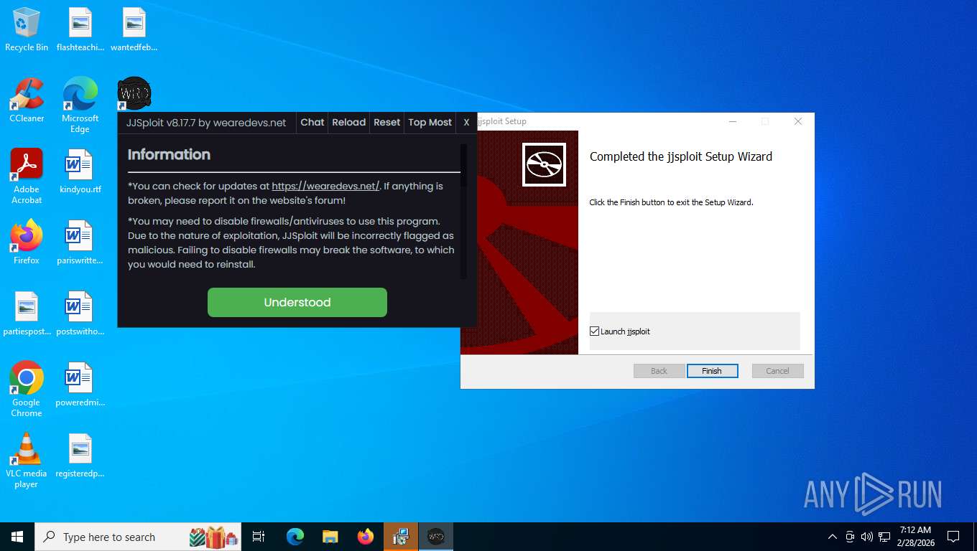This screenshot has width=977, height=551.
Task: Open the Windows Start menu
Action: (17, 537)
